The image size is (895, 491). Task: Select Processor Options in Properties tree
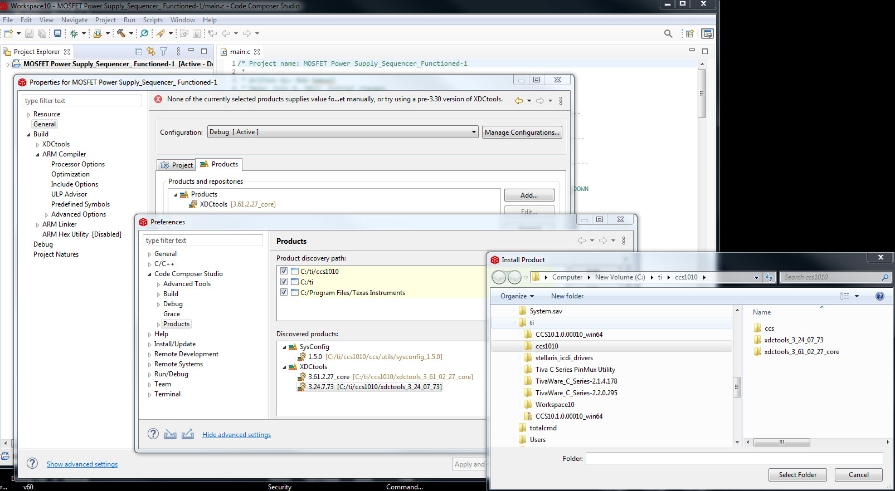coord(78,164)
